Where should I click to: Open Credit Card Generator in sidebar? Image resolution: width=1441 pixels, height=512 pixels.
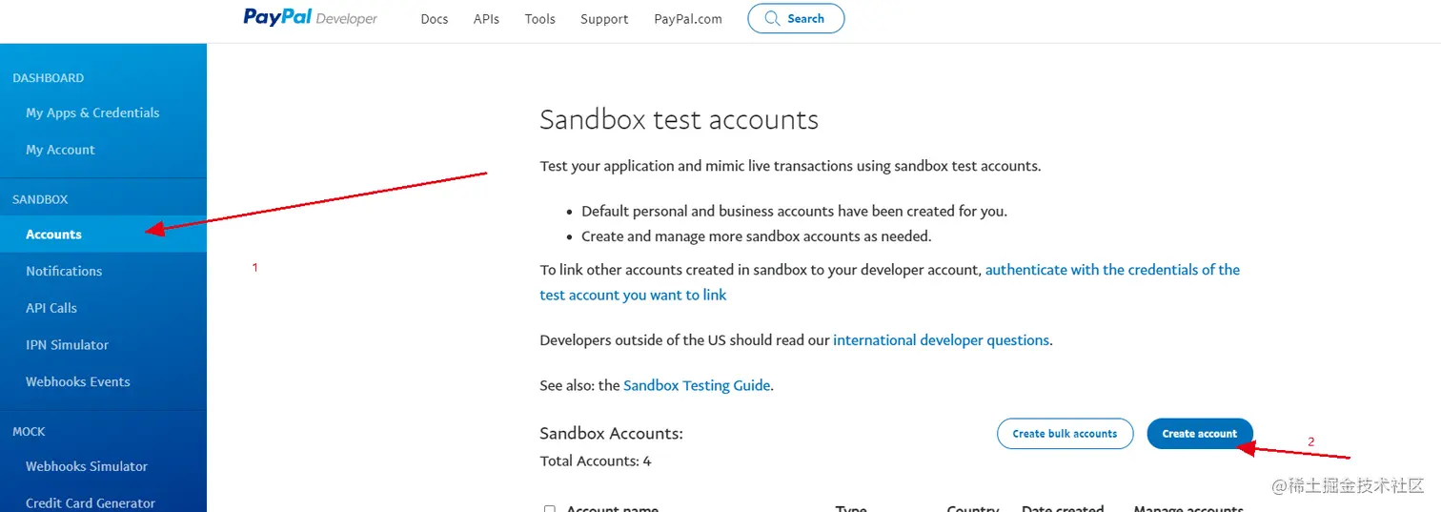tap(91, 502)
